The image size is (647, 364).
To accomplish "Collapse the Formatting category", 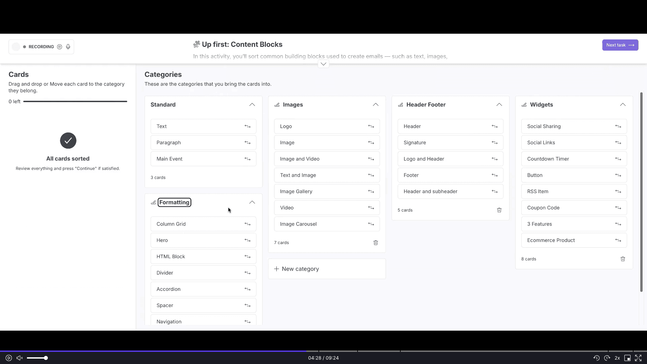I will point(252,202).
